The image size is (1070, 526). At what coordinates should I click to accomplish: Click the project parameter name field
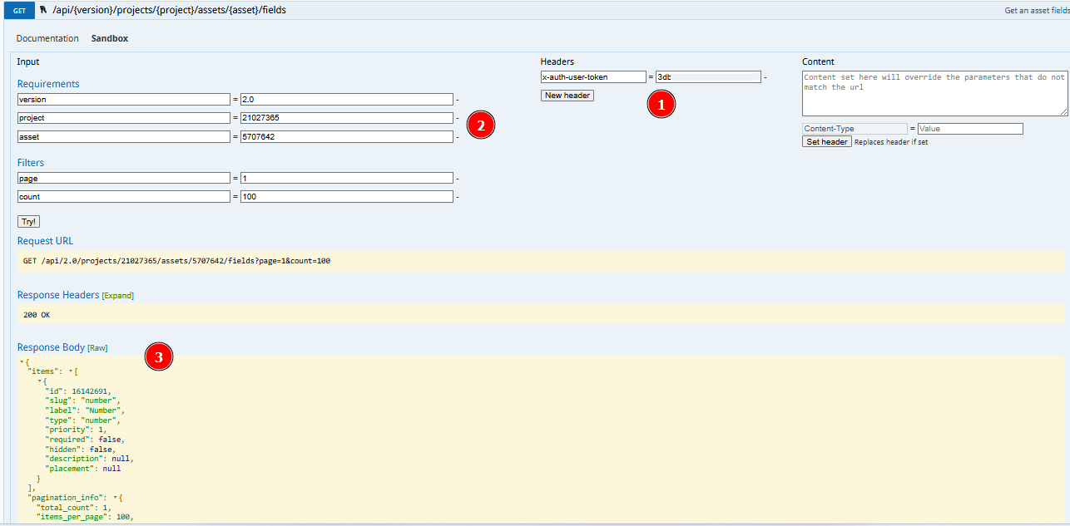123,118
